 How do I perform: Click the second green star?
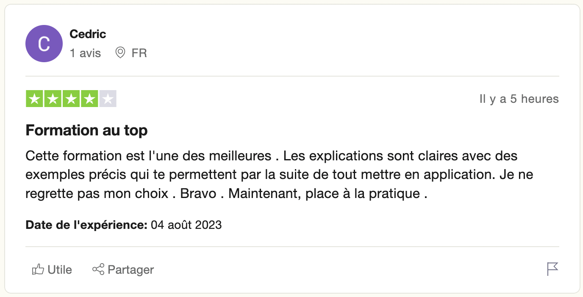click(53, 99)
